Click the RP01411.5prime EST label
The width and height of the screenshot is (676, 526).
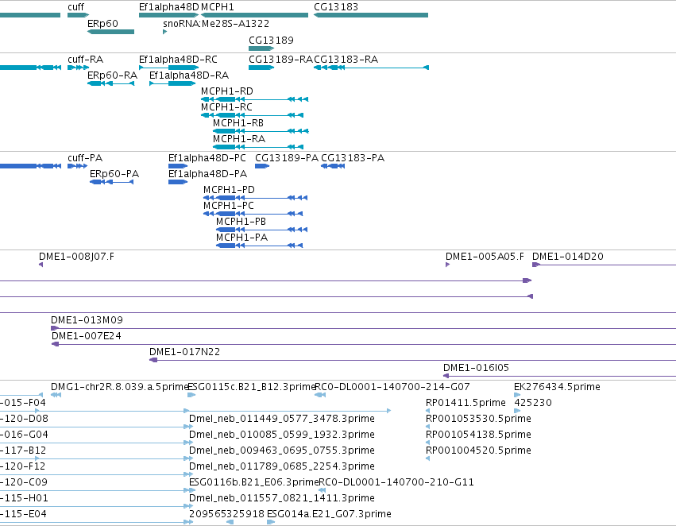click(x=465, y=403)
